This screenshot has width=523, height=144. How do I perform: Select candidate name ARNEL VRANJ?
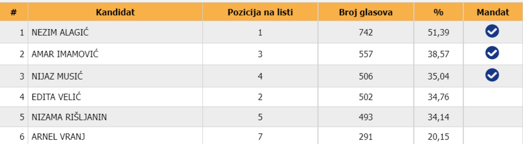pos(58,137)
